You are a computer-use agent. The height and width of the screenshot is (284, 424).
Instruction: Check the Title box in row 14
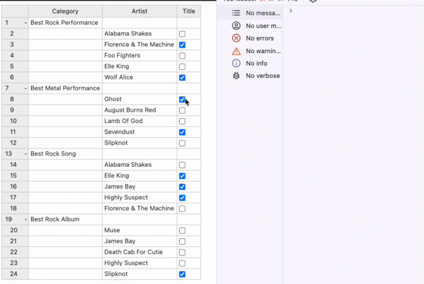182,165
